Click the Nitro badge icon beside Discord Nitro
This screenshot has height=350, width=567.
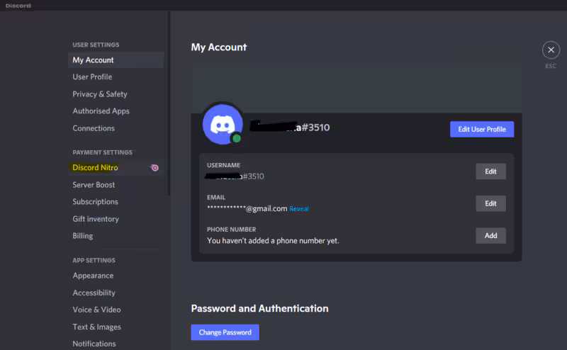[155, 168]
